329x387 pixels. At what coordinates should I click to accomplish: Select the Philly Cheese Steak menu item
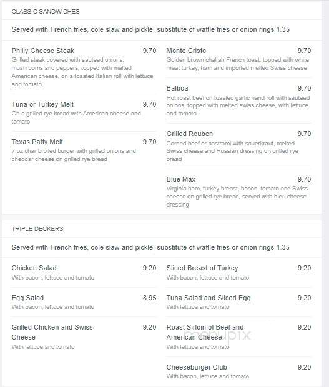42,51
